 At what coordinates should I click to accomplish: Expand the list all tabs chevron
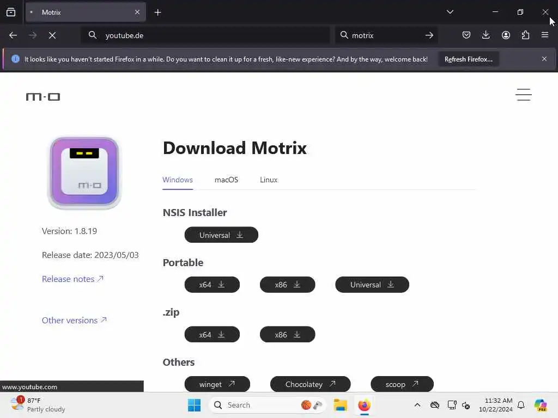[x=450, y=12]
